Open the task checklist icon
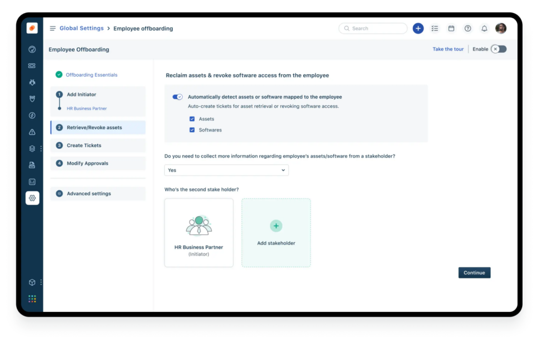 pos(434,28)
